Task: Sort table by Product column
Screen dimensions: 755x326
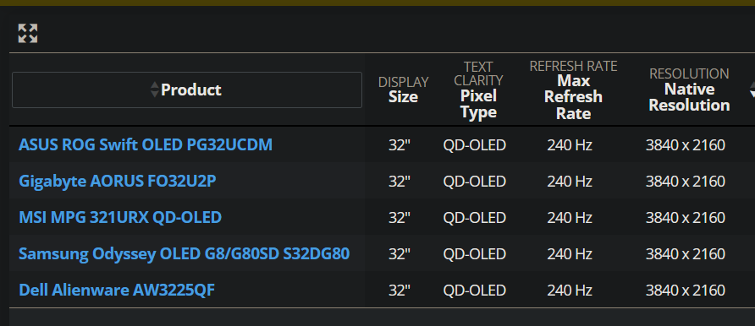Action: (x=187, y=90)
